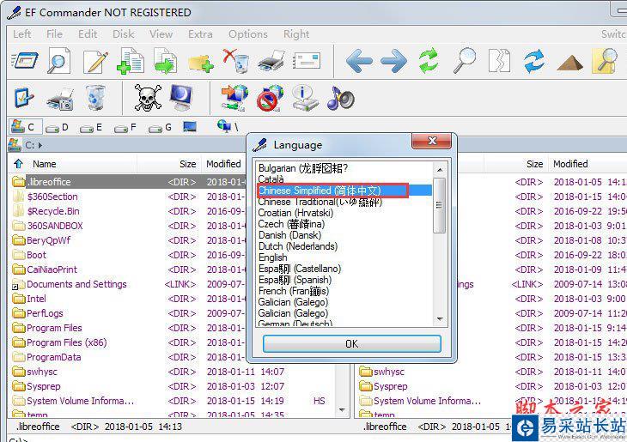This screenshot has height=442, width=627.
Task: Click the split file pages icon
Action: (499, 61)
